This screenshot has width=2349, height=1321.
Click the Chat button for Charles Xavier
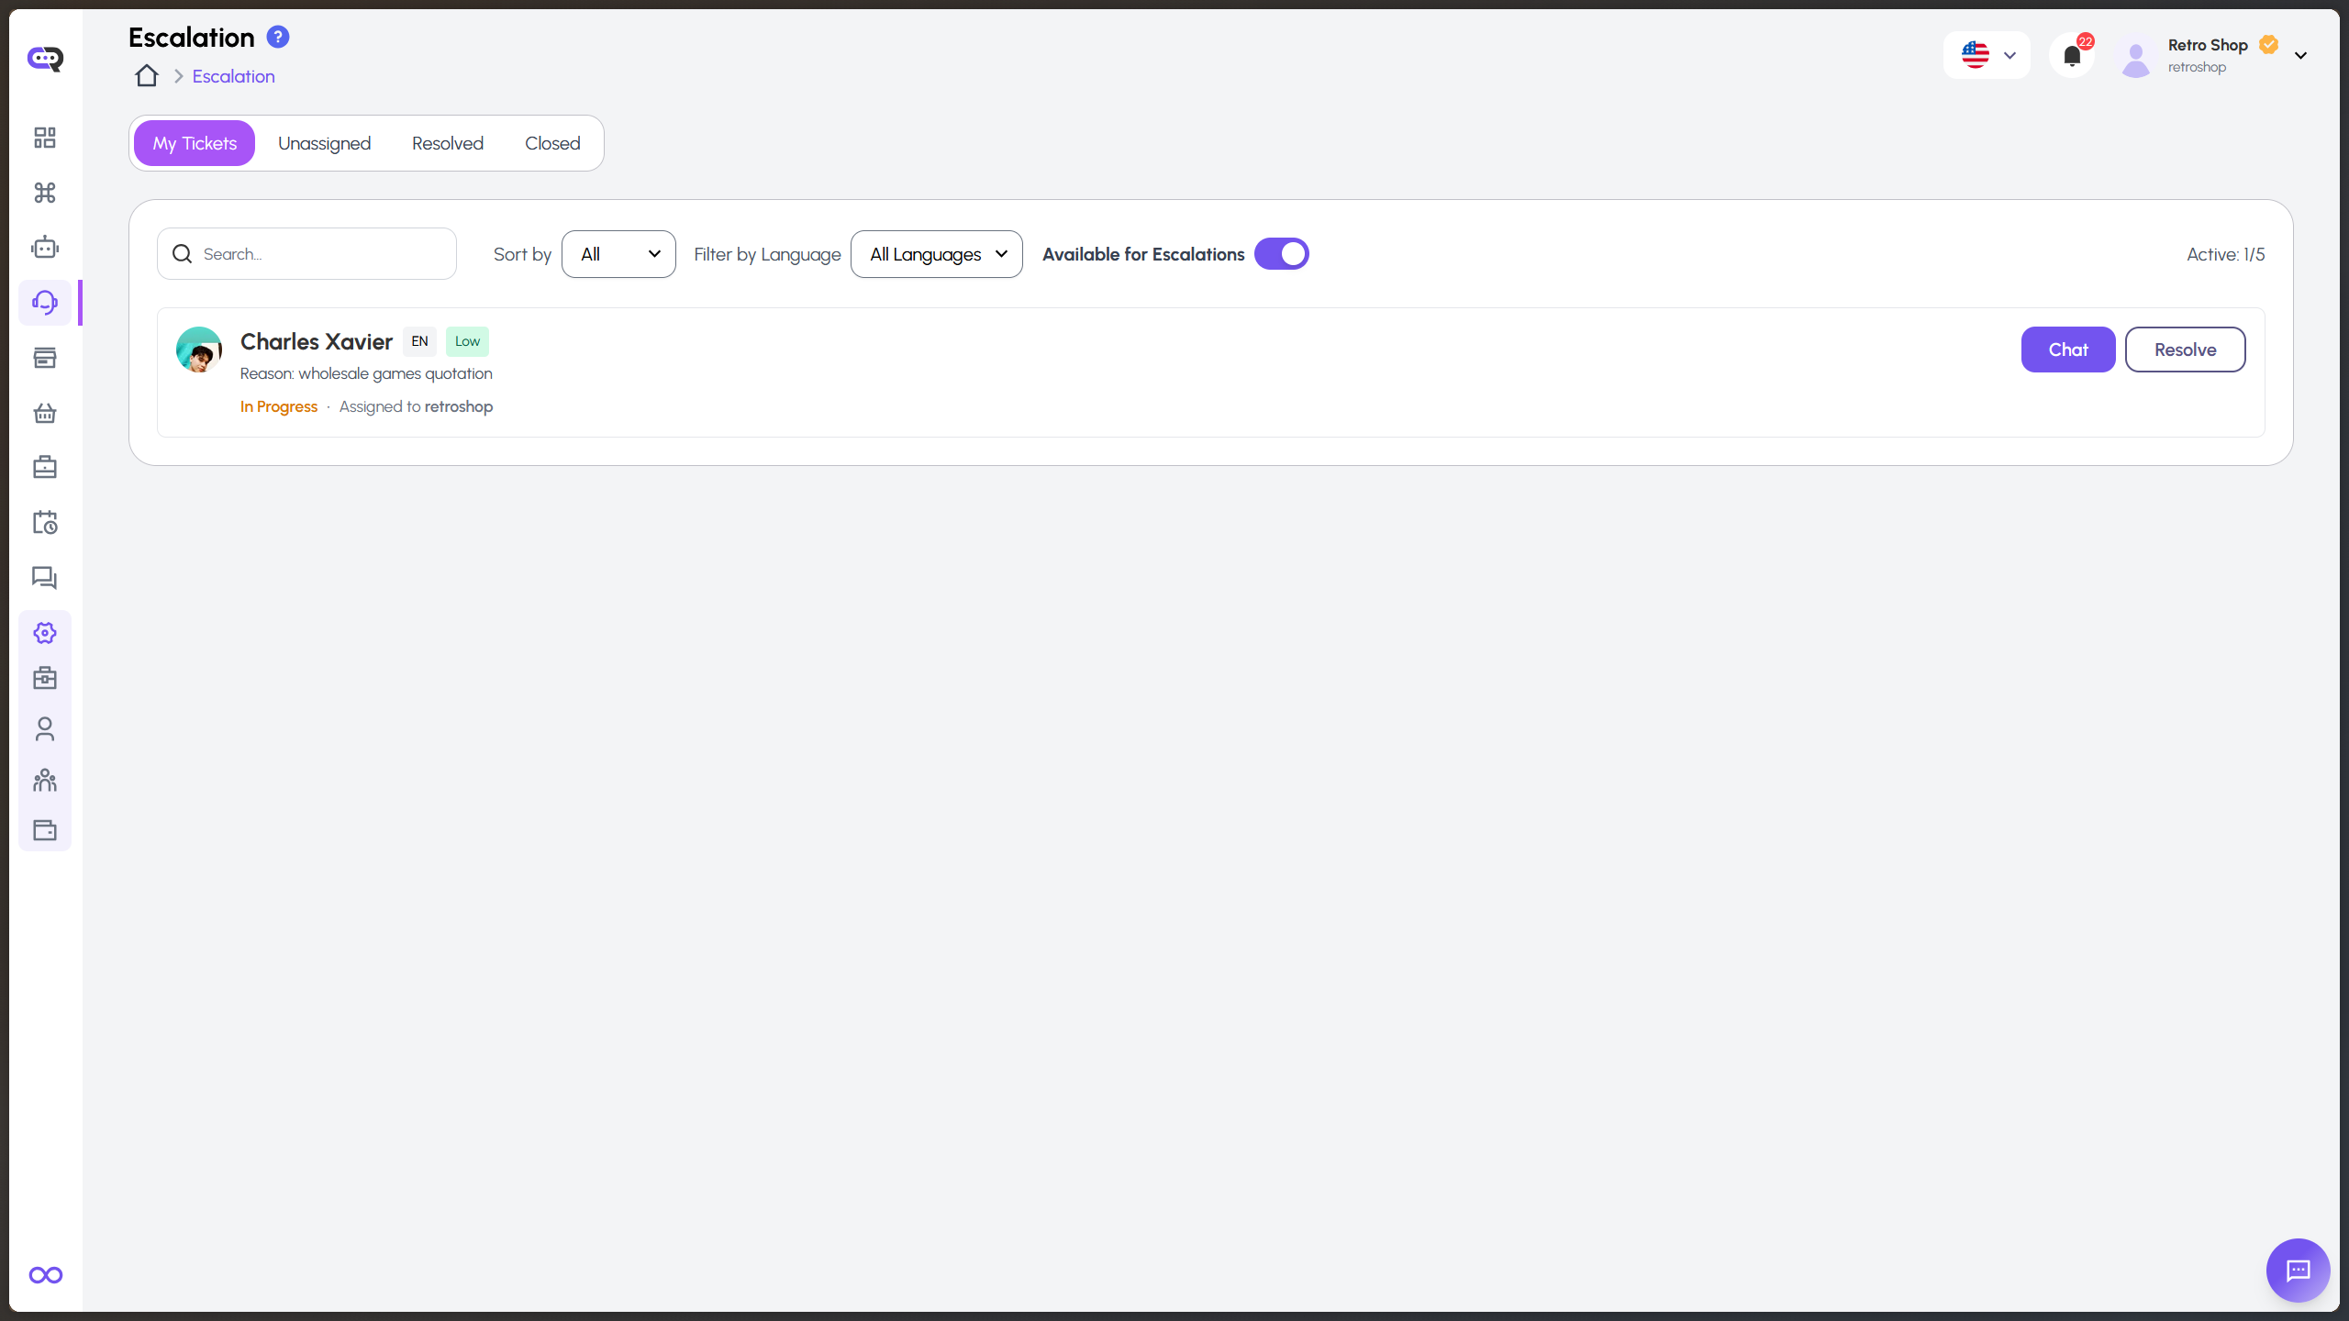[x=2067, y=350]
